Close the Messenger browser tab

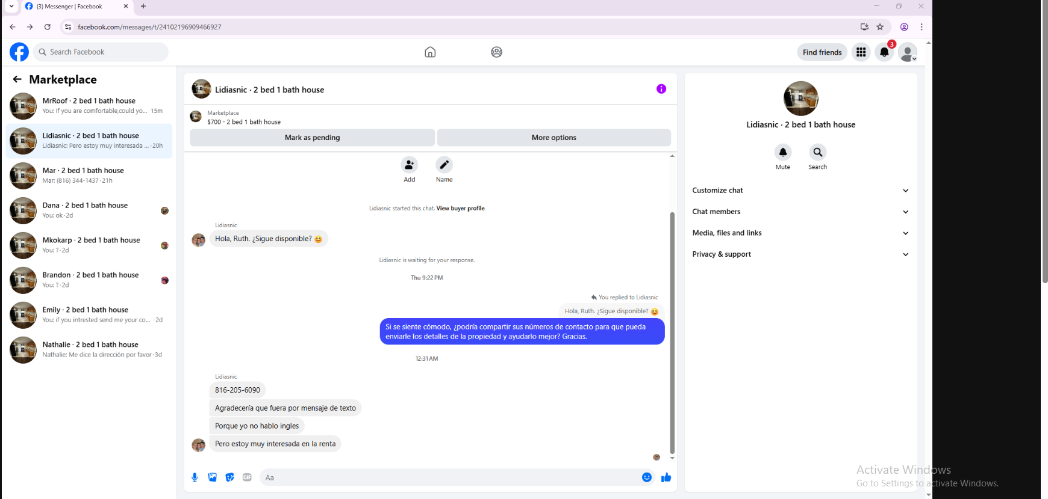(126, 7)
